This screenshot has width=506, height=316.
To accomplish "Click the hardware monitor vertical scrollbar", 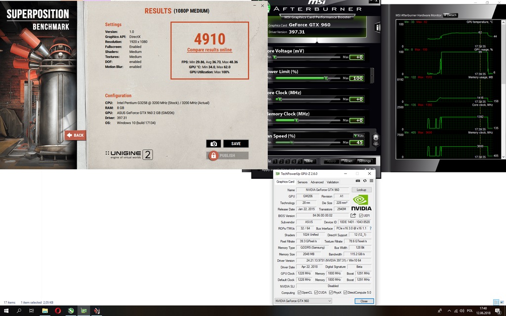I will 503,90.
